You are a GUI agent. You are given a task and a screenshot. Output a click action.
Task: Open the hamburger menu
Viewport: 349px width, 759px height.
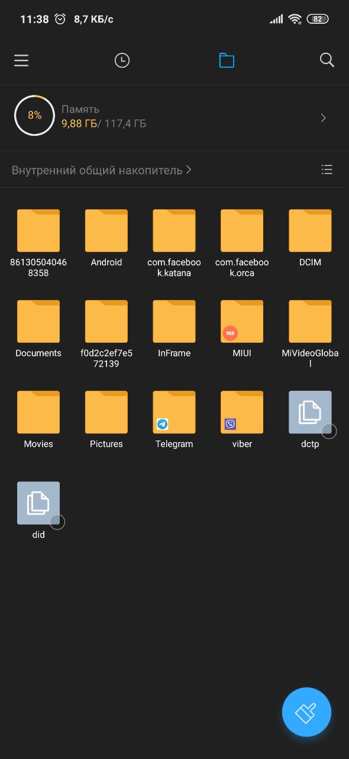click(x=21, y=60)
